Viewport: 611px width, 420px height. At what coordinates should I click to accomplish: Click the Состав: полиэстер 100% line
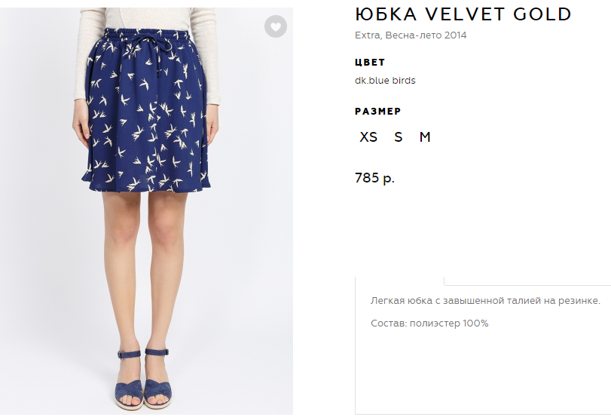point(429,323)
